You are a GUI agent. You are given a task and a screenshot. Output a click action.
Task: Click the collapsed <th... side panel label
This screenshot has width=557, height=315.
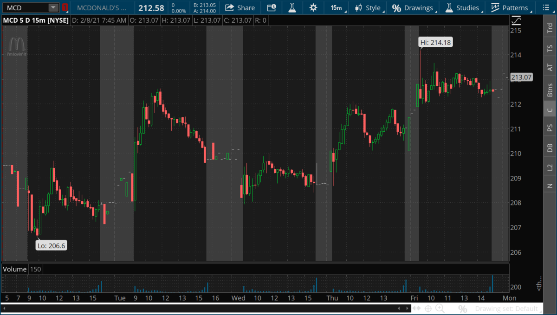click(x=538, y=284)
